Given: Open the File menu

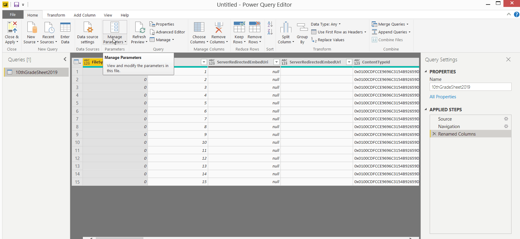Looking at the screenshot, I should [x=13, y=14].
